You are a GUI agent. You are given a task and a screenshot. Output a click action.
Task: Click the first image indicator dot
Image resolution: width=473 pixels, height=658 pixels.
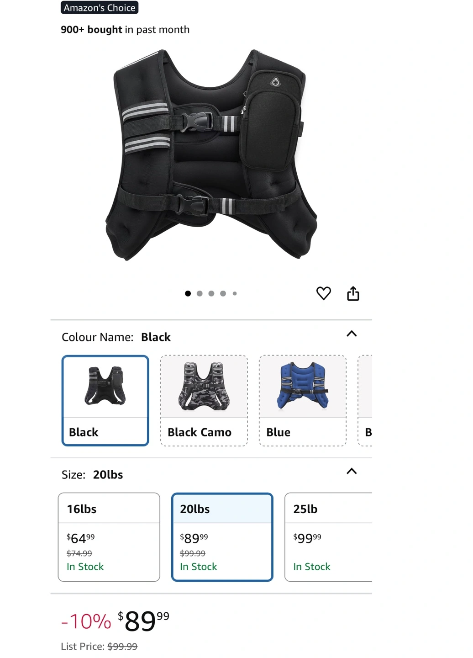click(x=188, y=293)
